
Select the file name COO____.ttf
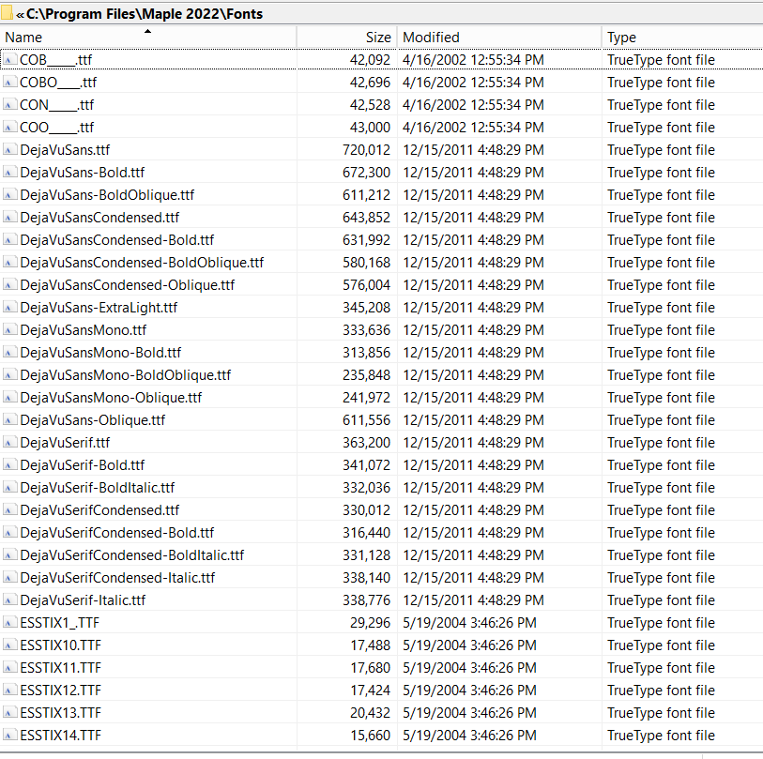tap(57, 128)
